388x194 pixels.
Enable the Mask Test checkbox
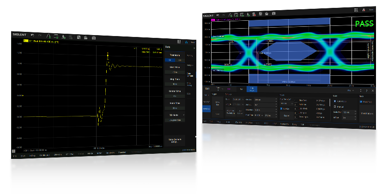coord(361,101)
